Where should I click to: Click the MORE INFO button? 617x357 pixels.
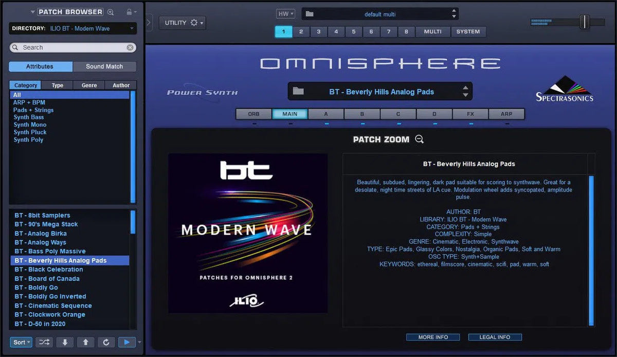pyautogui.click(x=433, y=337)
